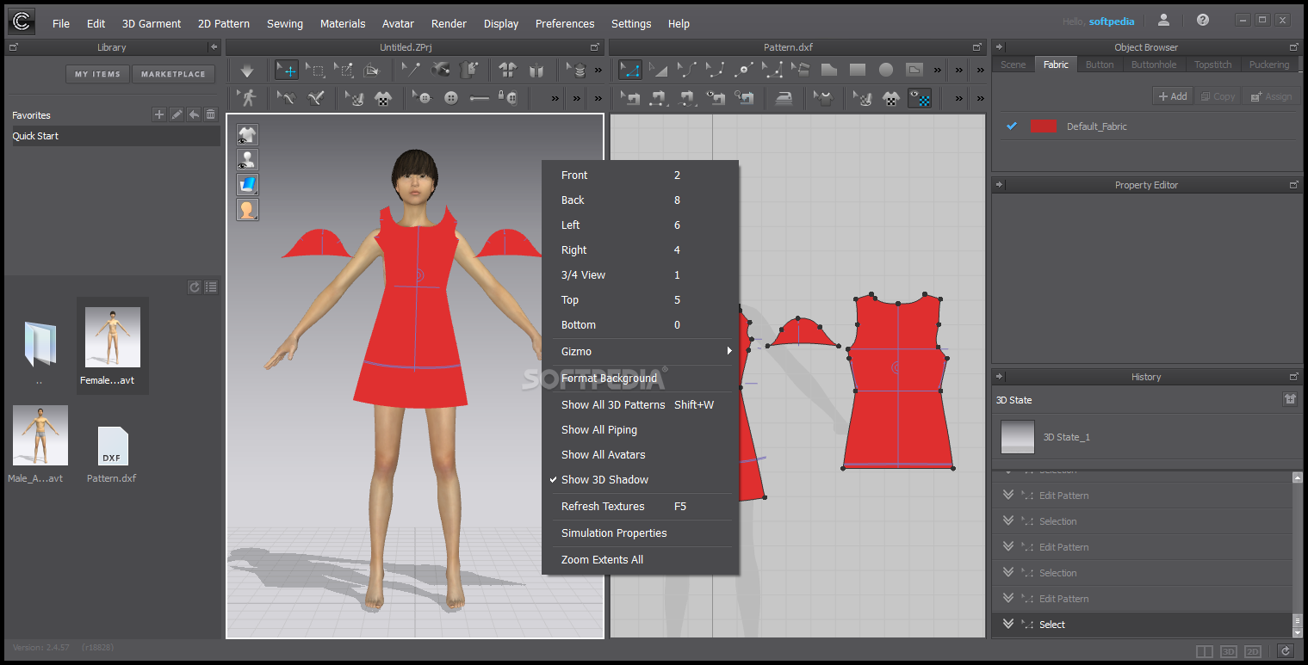Toggle the Default_Fabric checkmark
Screen dimensions: 1308x665
coord(1012,126)
